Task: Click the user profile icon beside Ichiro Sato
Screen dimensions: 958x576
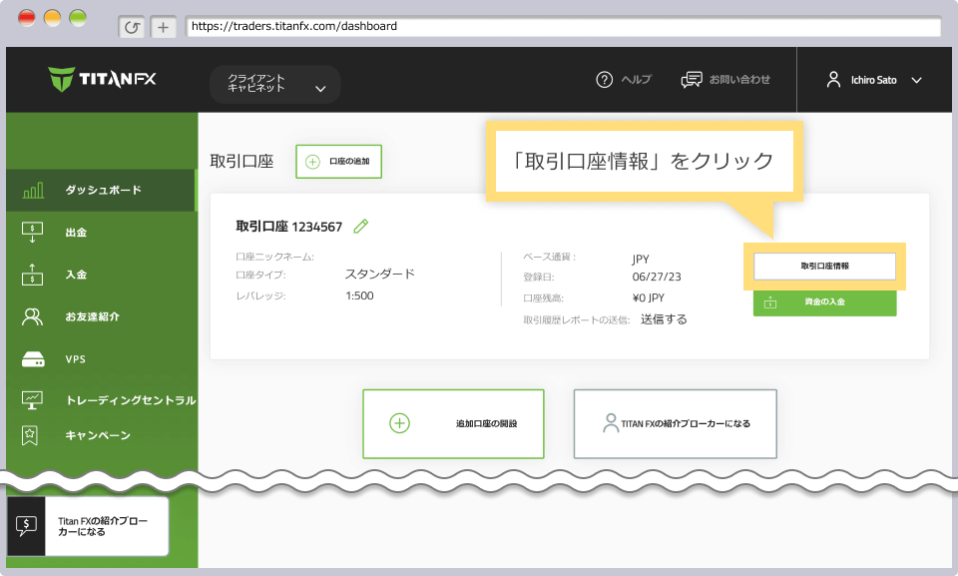Action: coord(833,80)
